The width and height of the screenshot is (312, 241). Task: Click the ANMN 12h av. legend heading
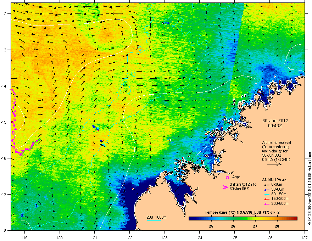(274, 180)
